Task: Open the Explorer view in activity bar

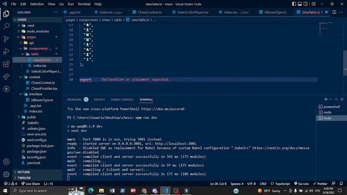Action: pos(6,14)
